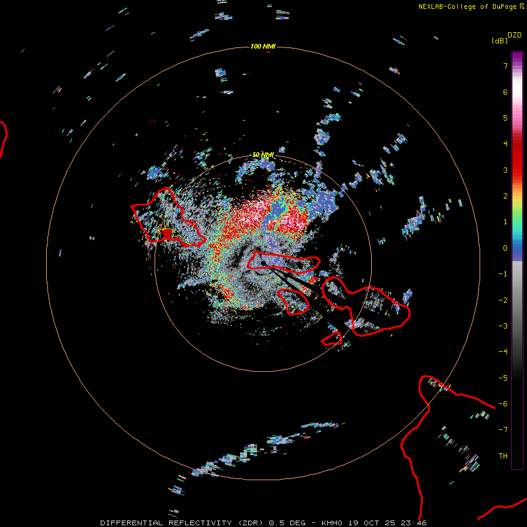Screen dimensions: 527x527
Task: Click the scale value -3 on the legend
Action: pyautogui.click(x=503, y=326)
